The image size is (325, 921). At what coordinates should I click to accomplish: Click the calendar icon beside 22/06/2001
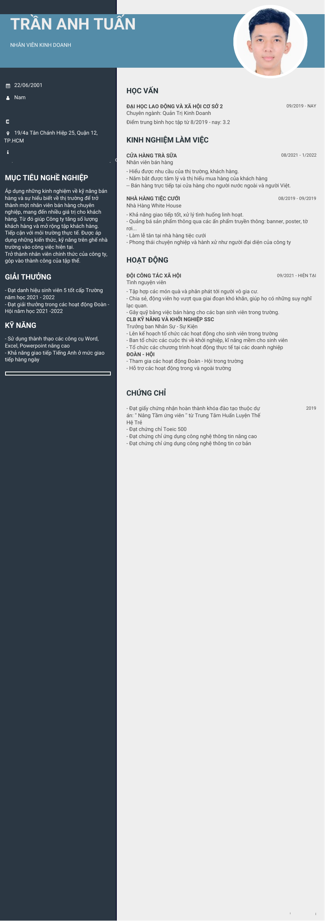point(8,86)
